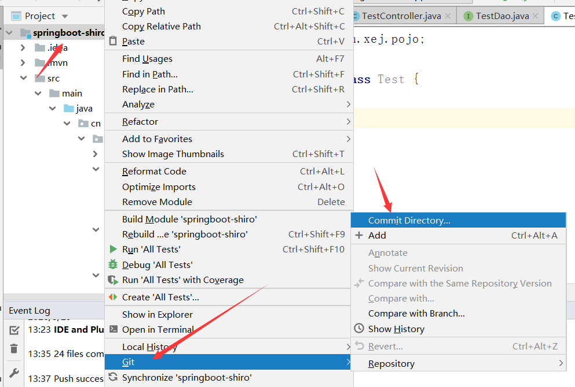The height and width of the screenshot is (387, 575).
Task: Click the '13:37 Push succes' log entry
Action: (65, 378)
